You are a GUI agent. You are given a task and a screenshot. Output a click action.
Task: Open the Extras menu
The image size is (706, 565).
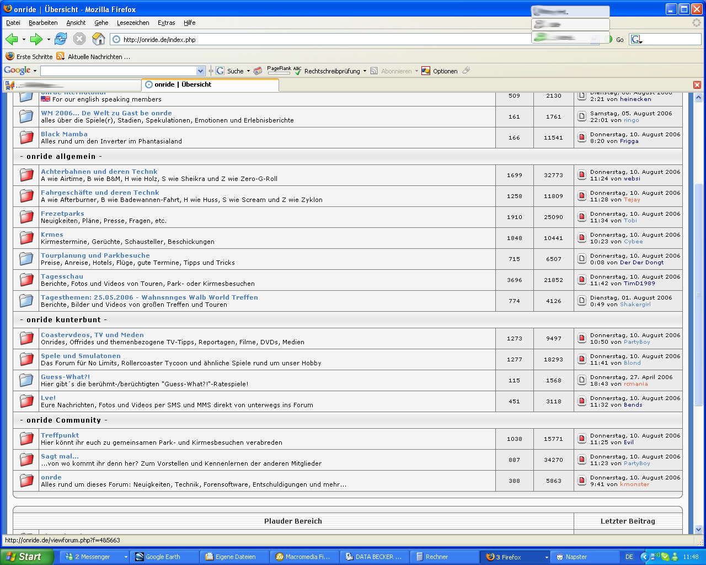click(x=166, y=23)
